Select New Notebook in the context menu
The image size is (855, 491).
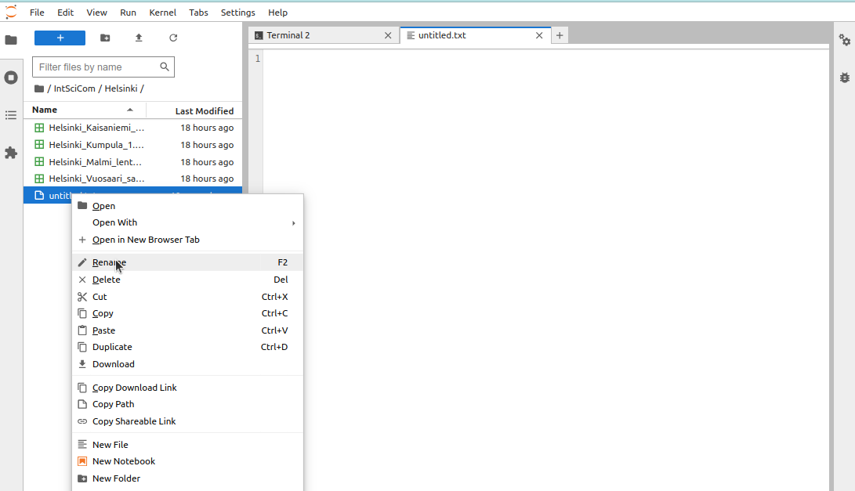point(187,461)
